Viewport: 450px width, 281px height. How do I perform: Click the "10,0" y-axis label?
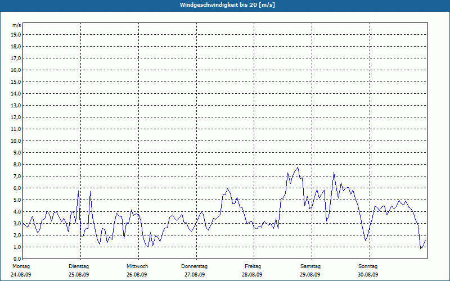pyautogui.click(x=16, y=141)
